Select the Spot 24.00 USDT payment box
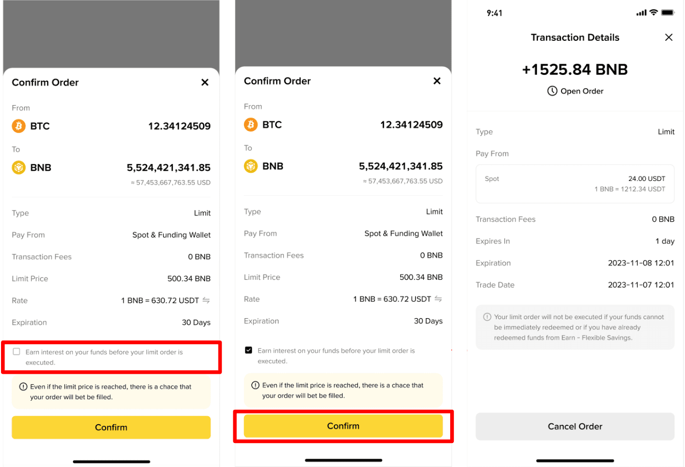 point(575,184)
